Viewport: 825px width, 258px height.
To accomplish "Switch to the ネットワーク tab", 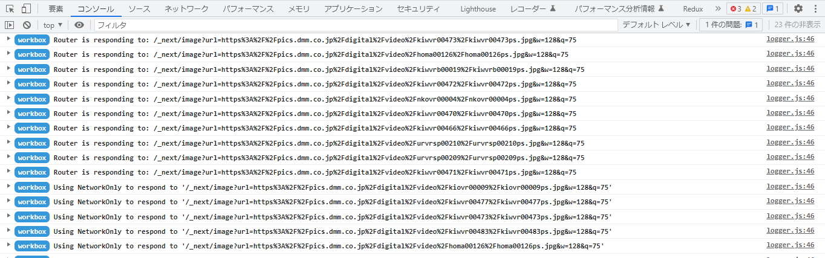I will point(186,9).
